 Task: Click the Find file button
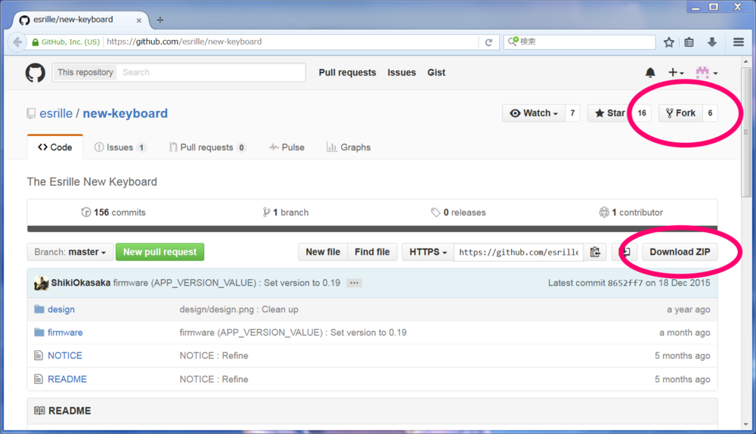pos(372,252)
